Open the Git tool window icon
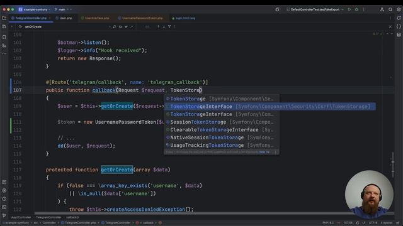The width and height of the screenshot is (403, 226). 4,215
